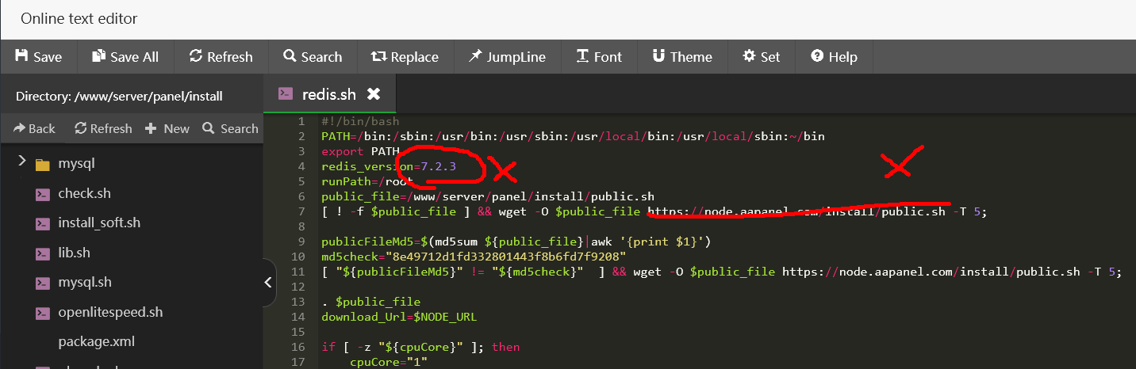Expand the mysql folder chevron
This screenshot has height=369, width=1136.
click(21, 162)
